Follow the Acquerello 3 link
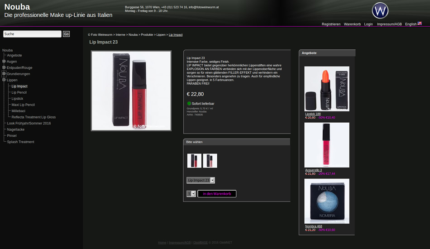 tap(314, 170)
